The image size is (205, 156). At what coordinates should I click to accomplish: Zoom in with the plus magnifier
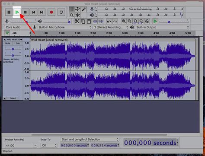(124, 21)
